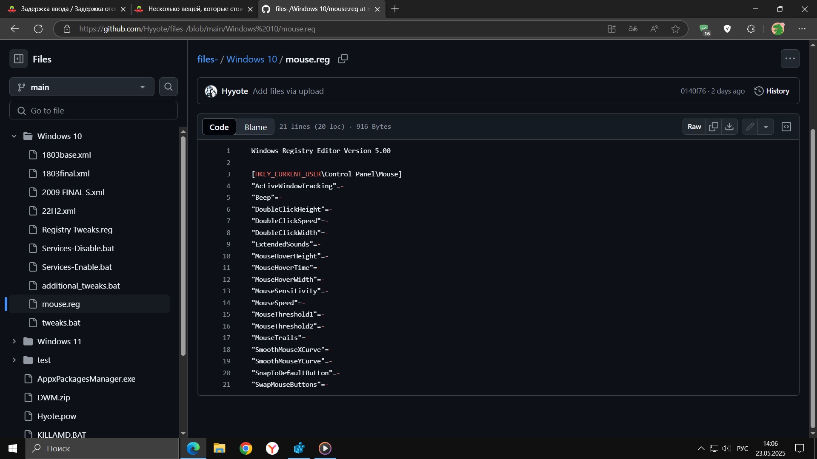Open Google Chrome from the taskbar

[246, 448]
